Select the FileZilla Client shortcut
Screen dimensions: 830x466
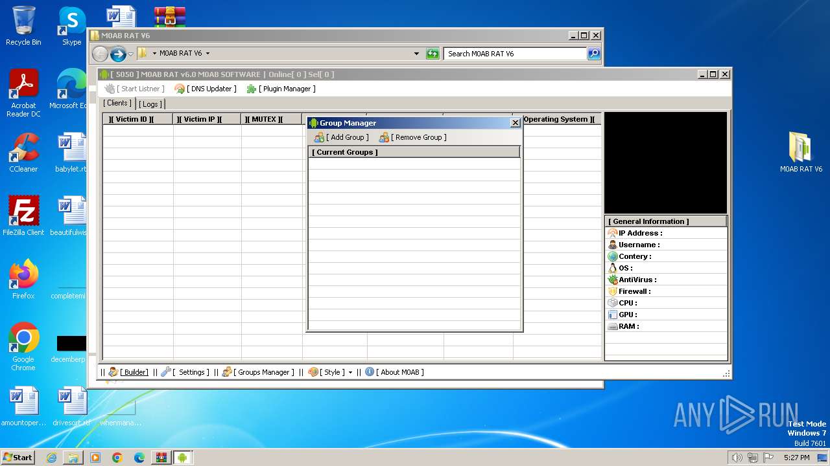[23, 216]
